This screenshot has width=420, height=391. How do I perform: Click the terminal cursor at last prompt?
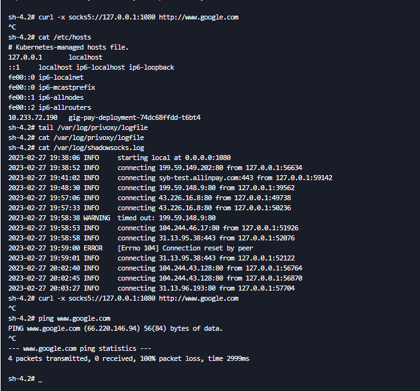click(x=40, y=380)
